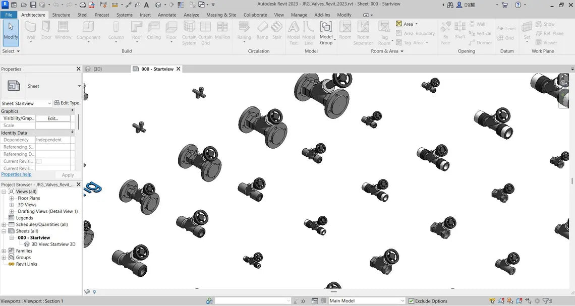Click the Default 3D View cube icon
This screenshot has height=306, width=575.
(158, 5)
